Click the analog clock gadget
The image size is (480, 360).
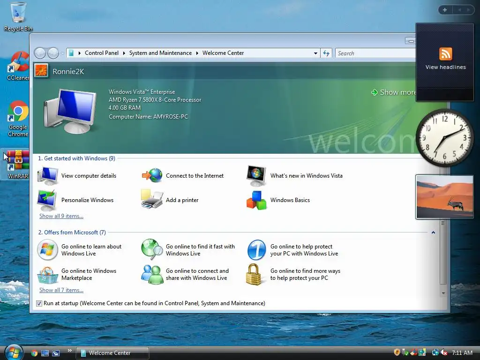point(444,137)
